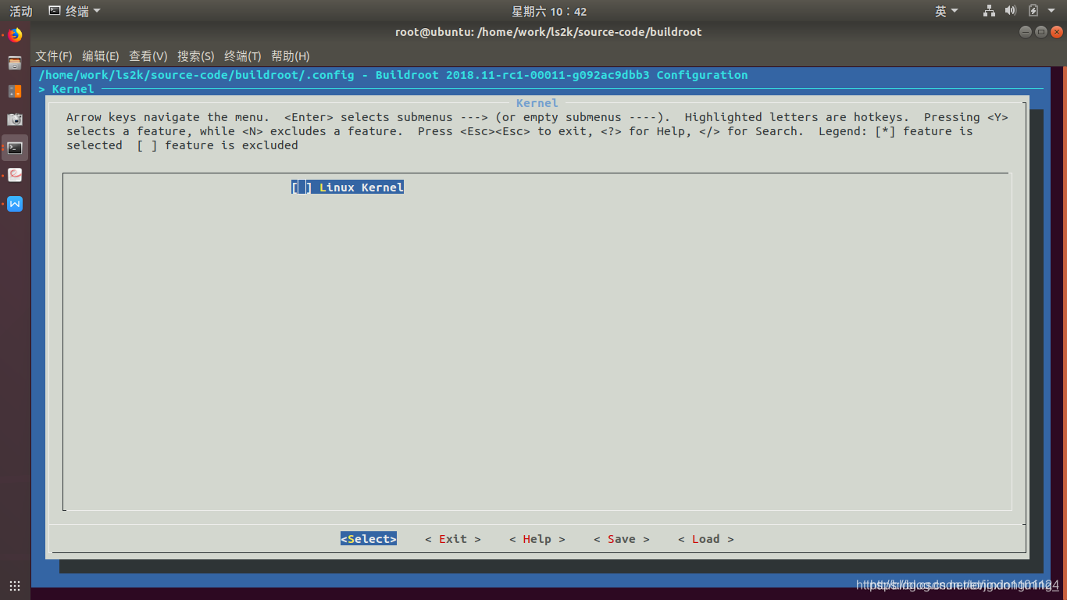Click the .config Buildroot Configuration header text

pyautogui.click(x=393, y=75)
